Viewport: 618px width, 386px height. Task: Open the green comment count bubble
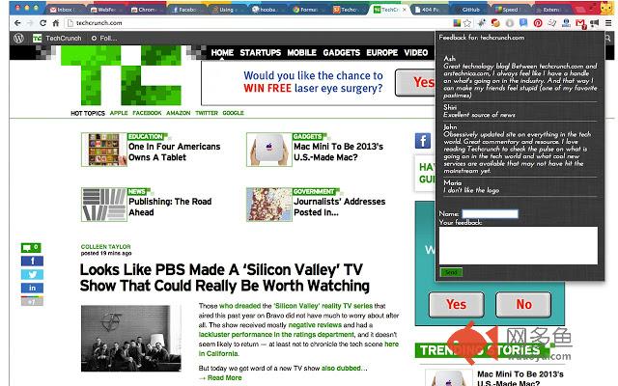pyautogui.click(x=31, y=248)
